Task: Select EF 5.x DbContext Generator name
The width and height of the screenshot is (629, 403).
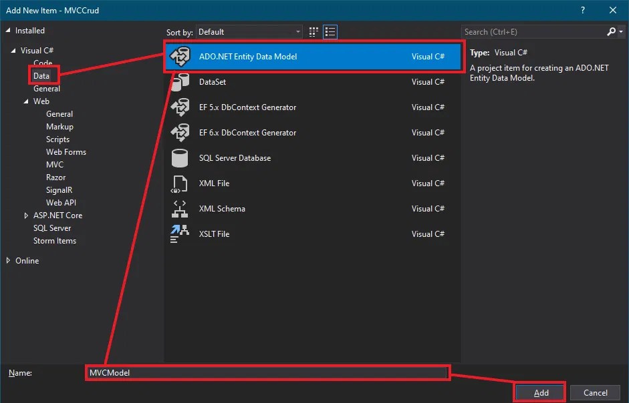Action: click(x=247, y=107)
